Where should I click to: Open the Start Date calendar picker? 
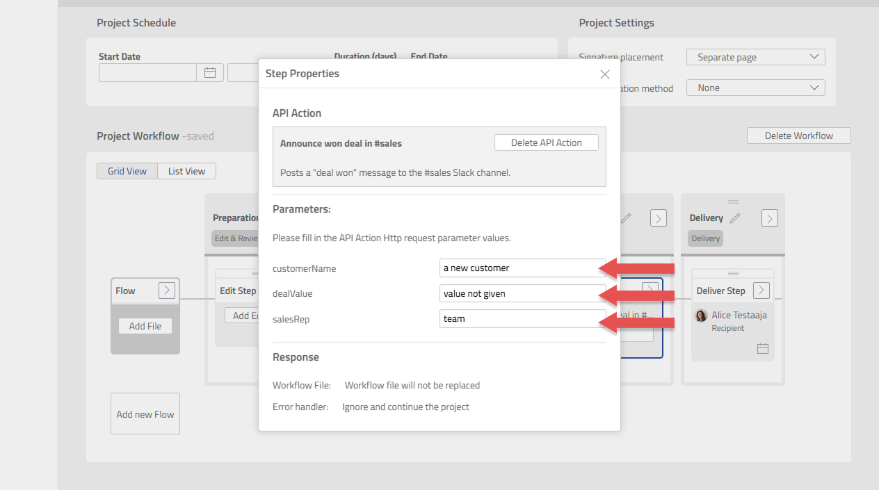210,72
